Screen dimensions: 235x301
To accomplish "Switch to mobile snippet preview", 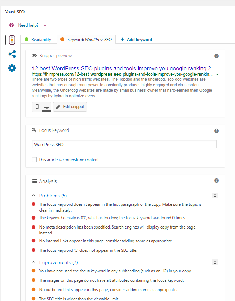I will click(37, 107).
